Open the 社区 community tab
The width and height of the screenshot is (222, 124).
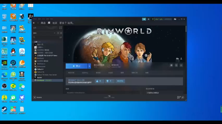point(55,23)
